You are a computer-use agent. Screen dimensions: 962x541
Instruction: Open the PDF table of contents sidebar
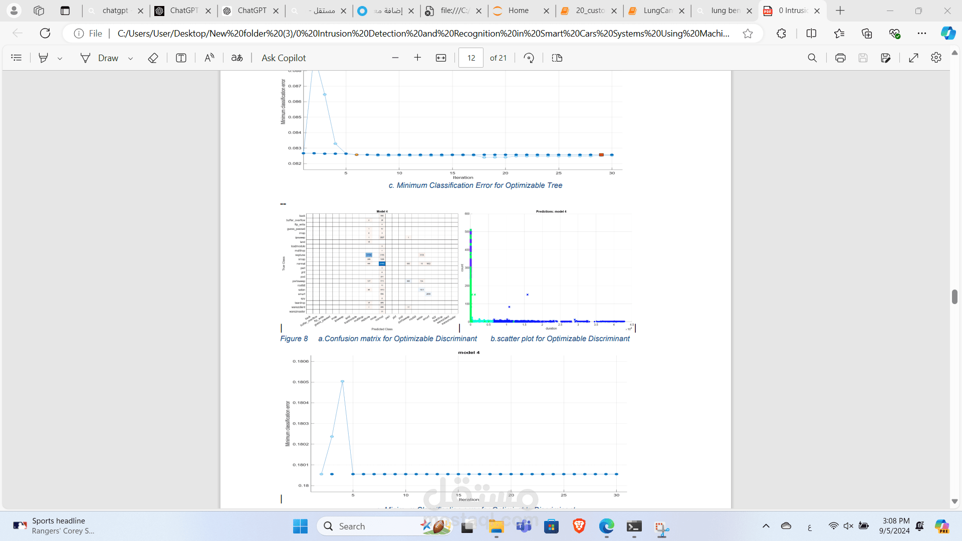(x=17, y=58)
